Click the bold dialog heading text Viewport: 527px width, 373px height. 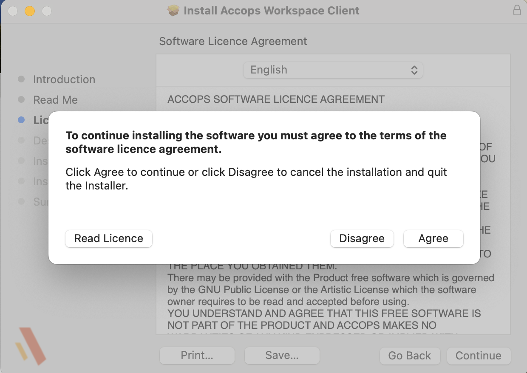click(x=255, y=142)
